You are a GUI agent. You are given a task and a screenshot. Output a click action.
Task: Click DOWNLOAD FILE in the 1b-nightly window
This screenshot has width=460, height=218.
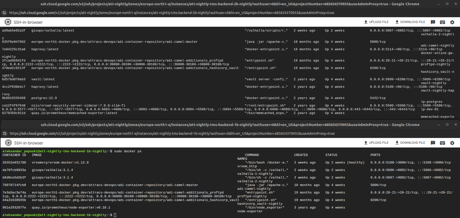click(410, 143)
